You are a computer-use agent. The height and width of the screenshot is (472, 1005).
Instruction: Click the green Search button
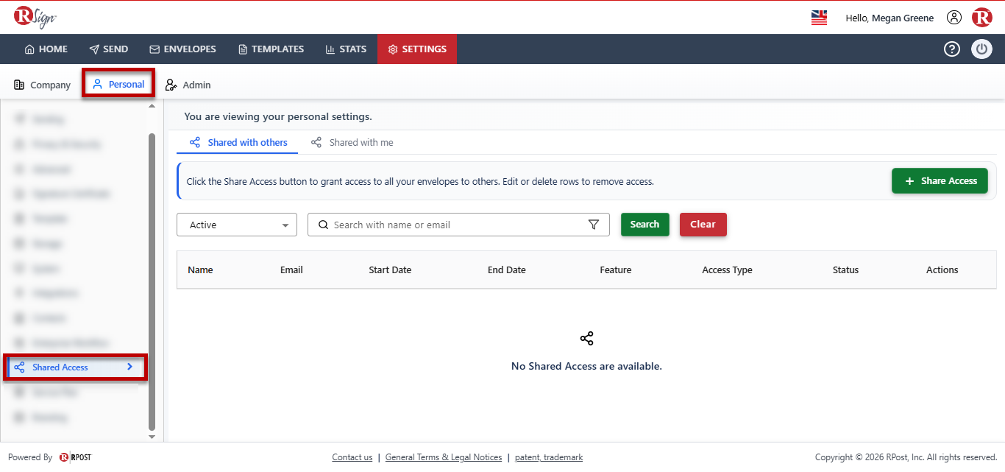click(645, 225)
